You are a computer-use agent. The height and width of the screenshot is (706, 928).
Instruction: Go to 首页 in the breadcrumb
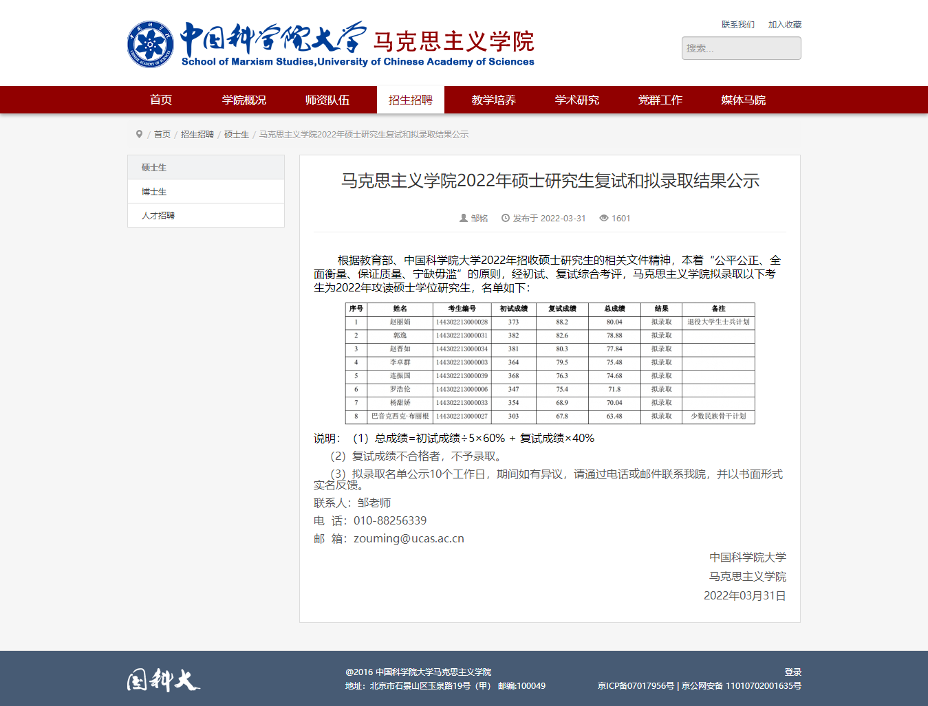click(162, 134)
